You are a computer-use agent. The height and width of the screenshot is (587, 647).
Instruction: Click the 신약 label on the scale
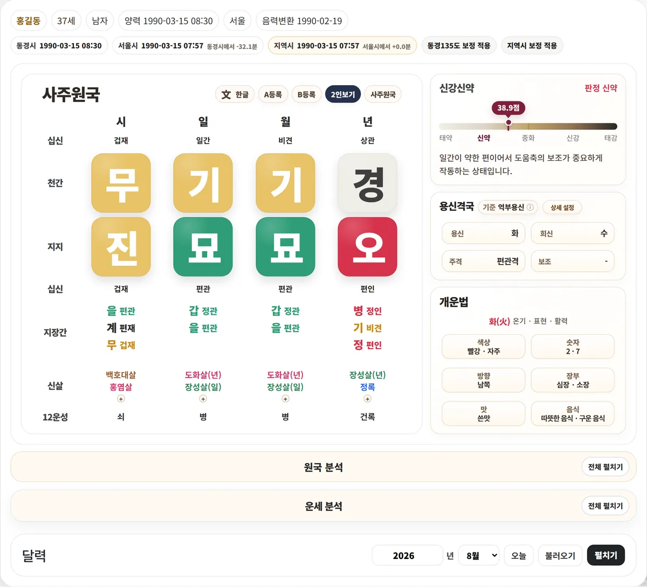coord(484,138)
